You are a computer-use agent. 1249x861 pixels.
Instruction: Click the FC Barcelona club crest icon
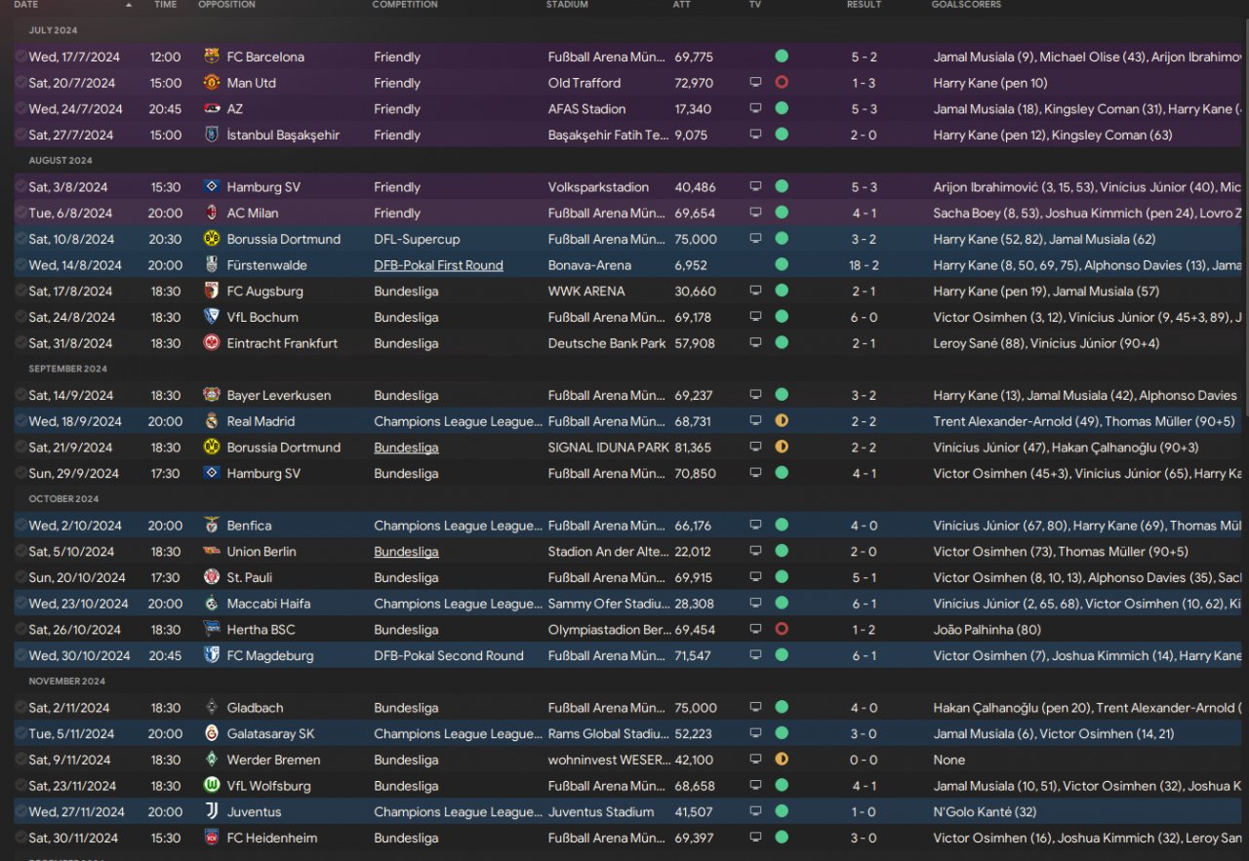click(x=212, y=57)
